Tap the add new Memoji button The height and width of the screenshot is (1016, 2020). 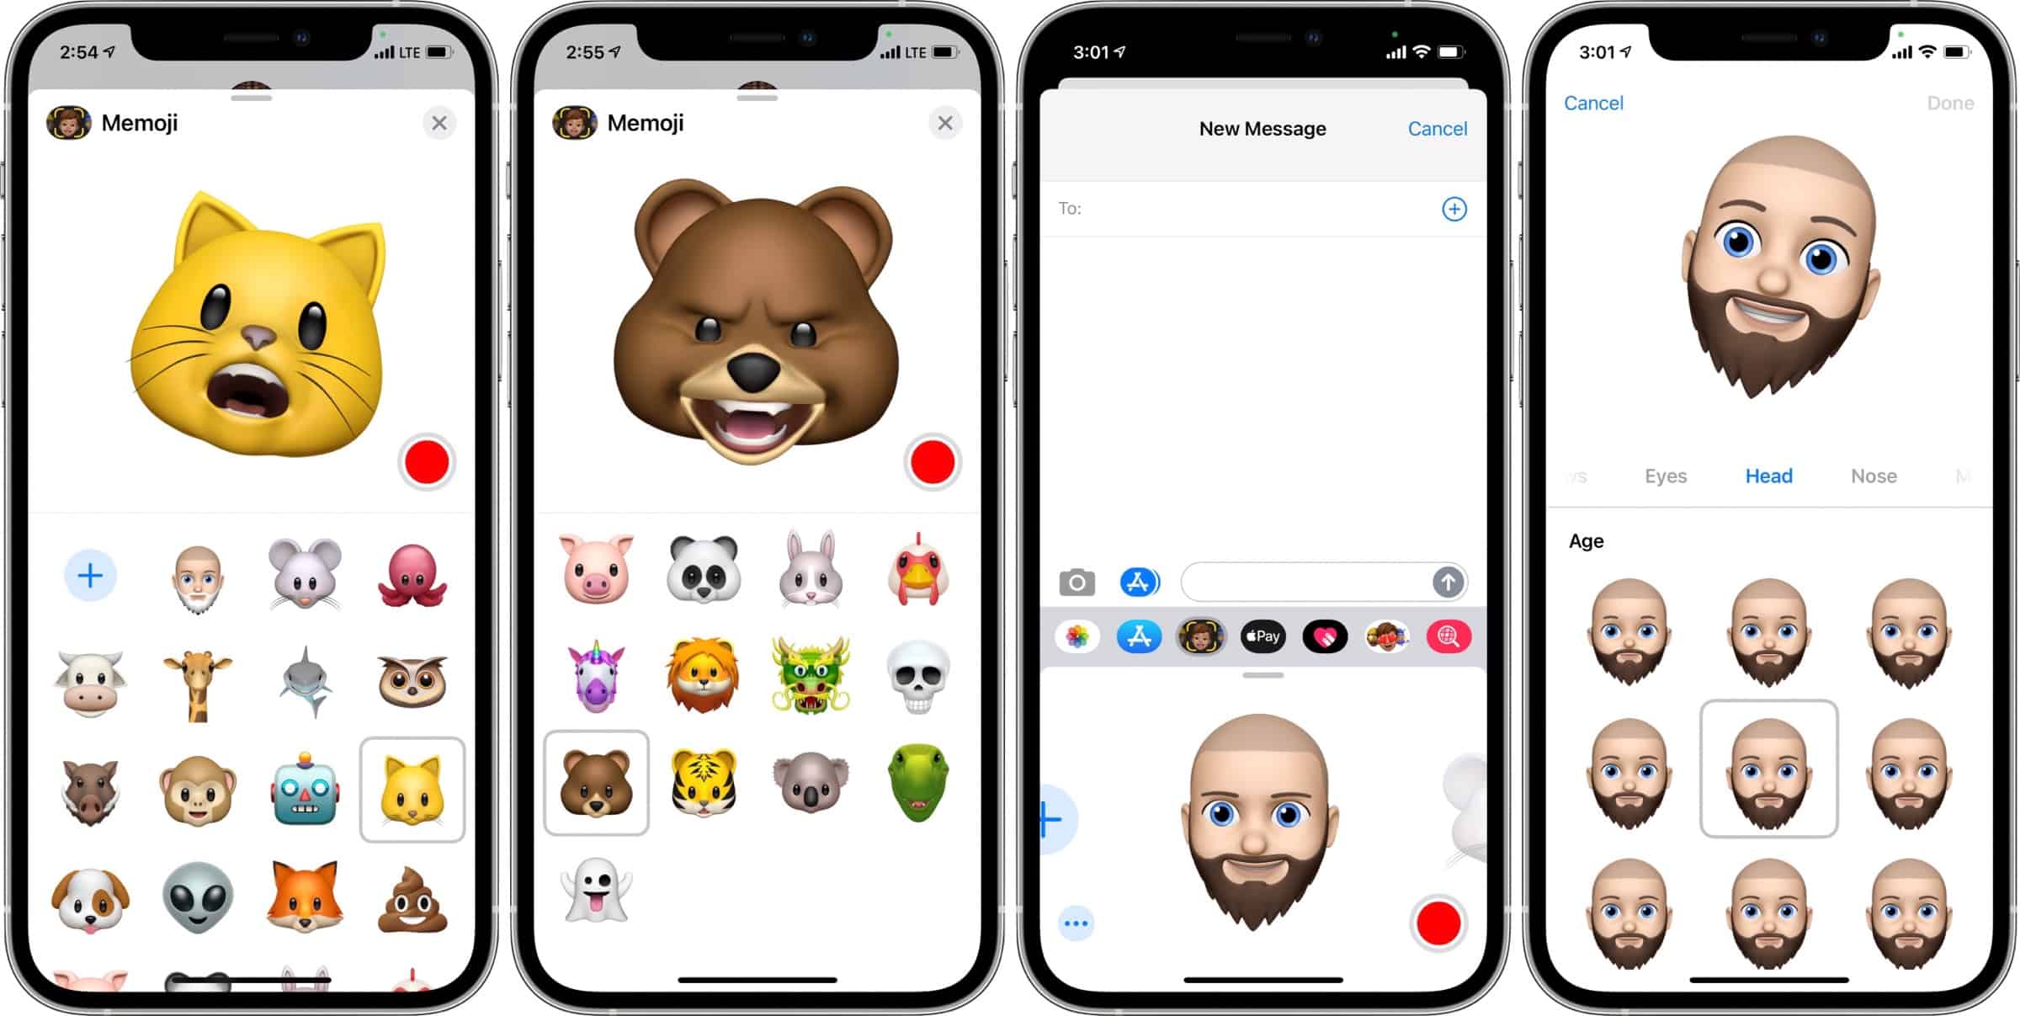point(88,574)
